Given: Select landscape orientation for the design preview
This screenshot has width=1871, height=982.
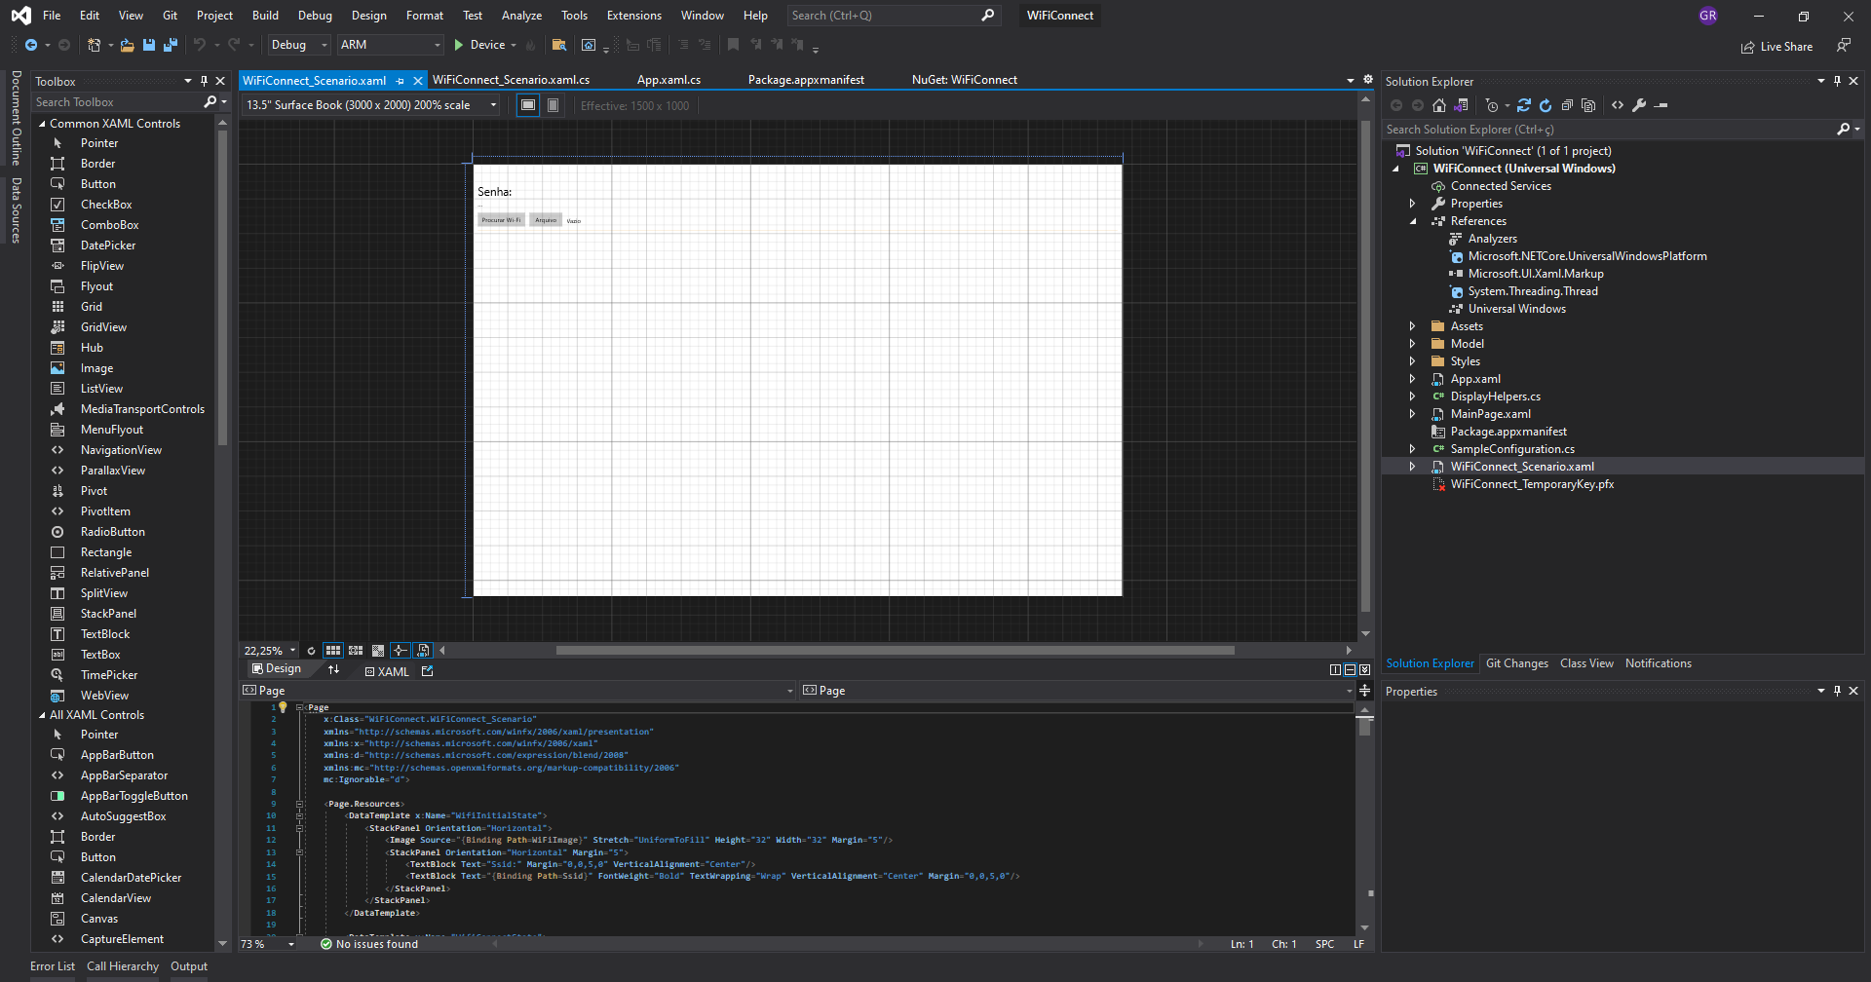Looking at the screenshot, I should [x=527, y=104].
